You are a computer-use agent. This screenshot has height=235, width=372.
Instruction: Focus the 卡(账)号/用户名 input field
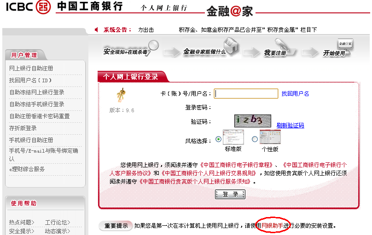coord(246,93)
